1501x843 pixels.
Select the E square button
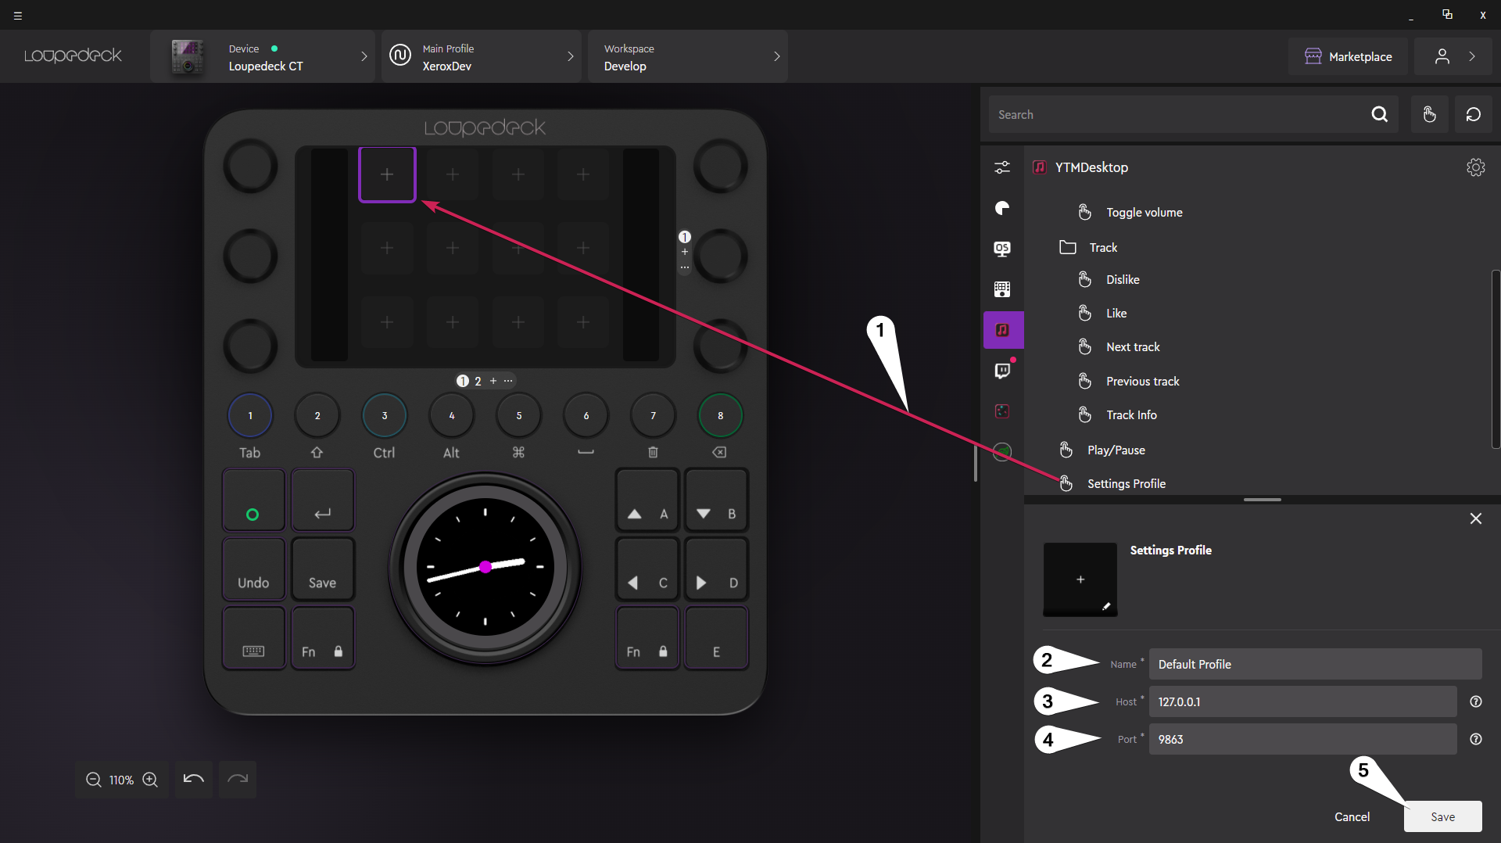coord(716,637)
